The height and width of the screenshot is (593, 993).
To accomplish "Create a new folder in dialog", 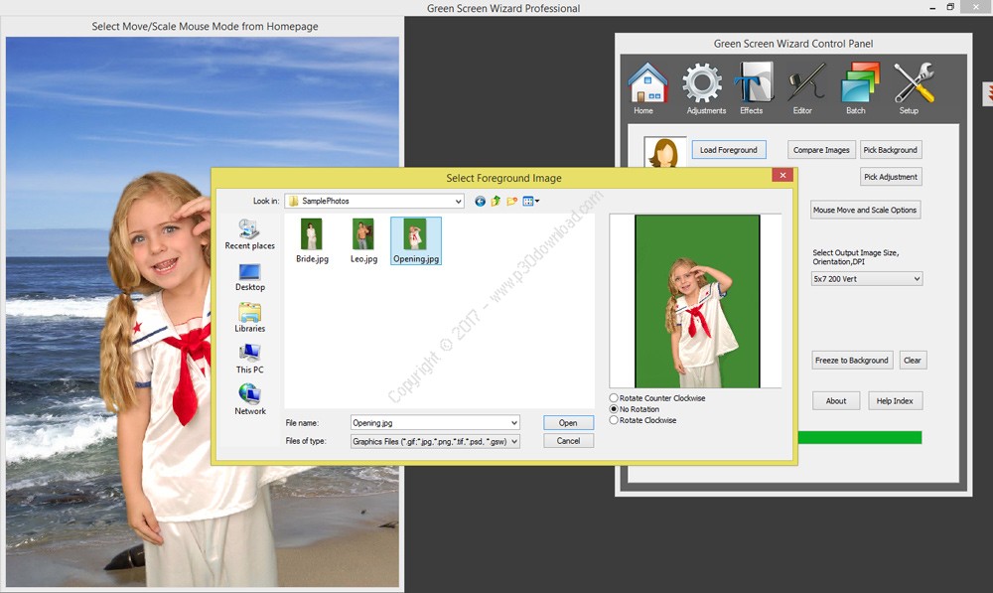I will point(511,202).
